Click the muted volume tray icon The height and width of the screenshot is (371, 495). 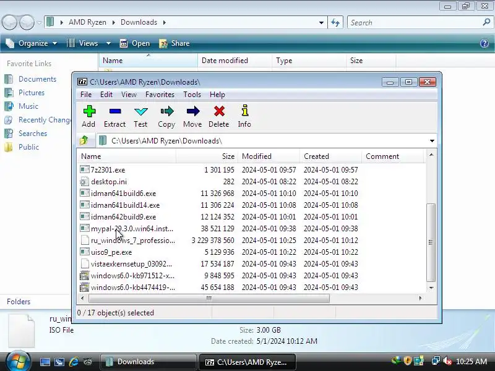(447, 361)
